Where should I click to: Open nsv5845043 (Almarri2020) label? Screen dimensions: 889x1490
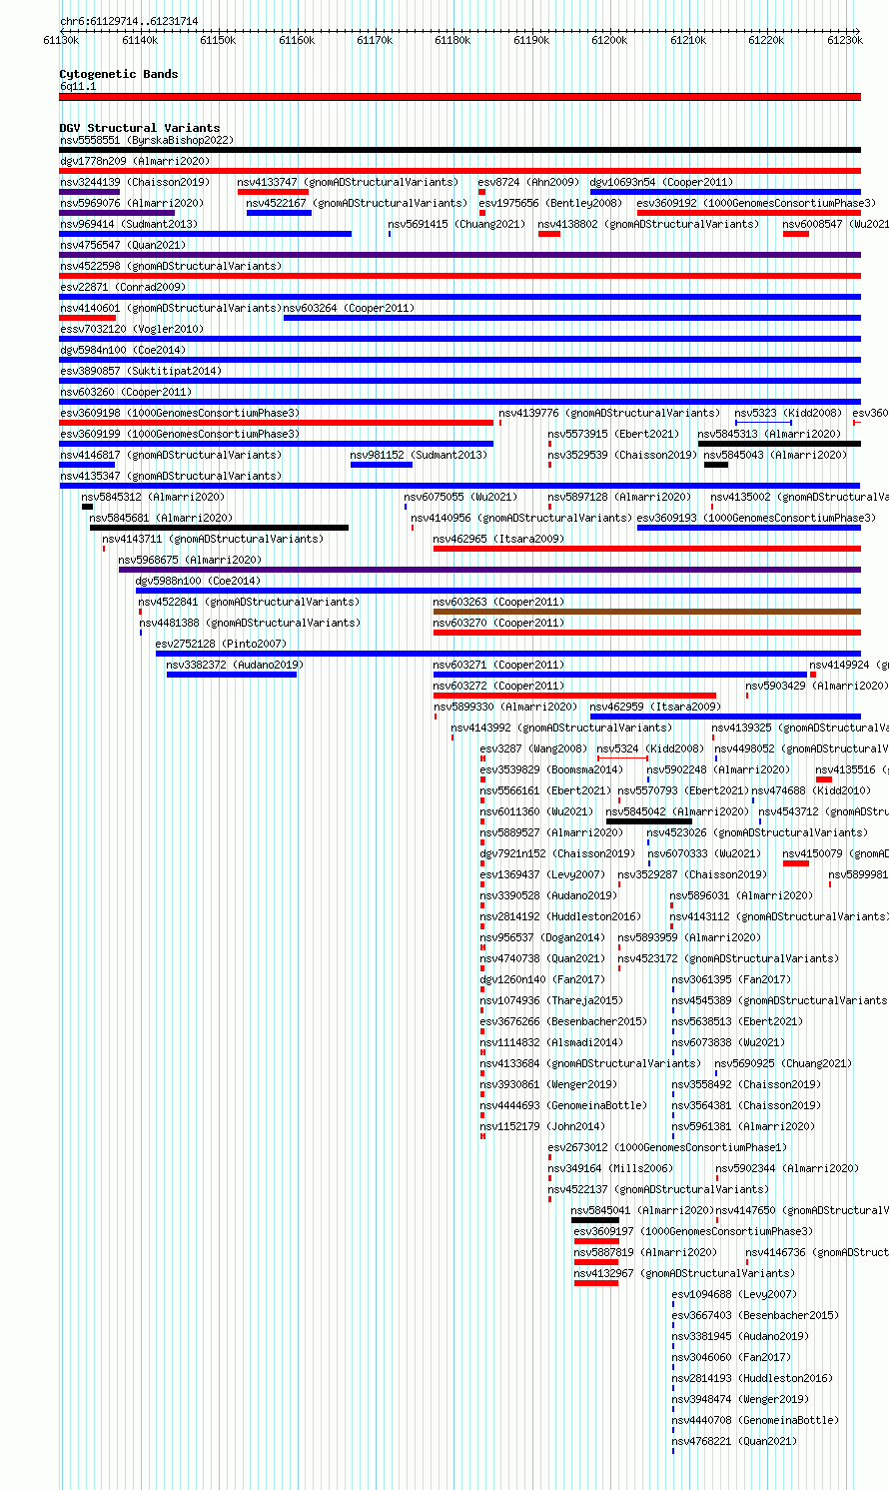pyautogui.click(x=776, y=456)
